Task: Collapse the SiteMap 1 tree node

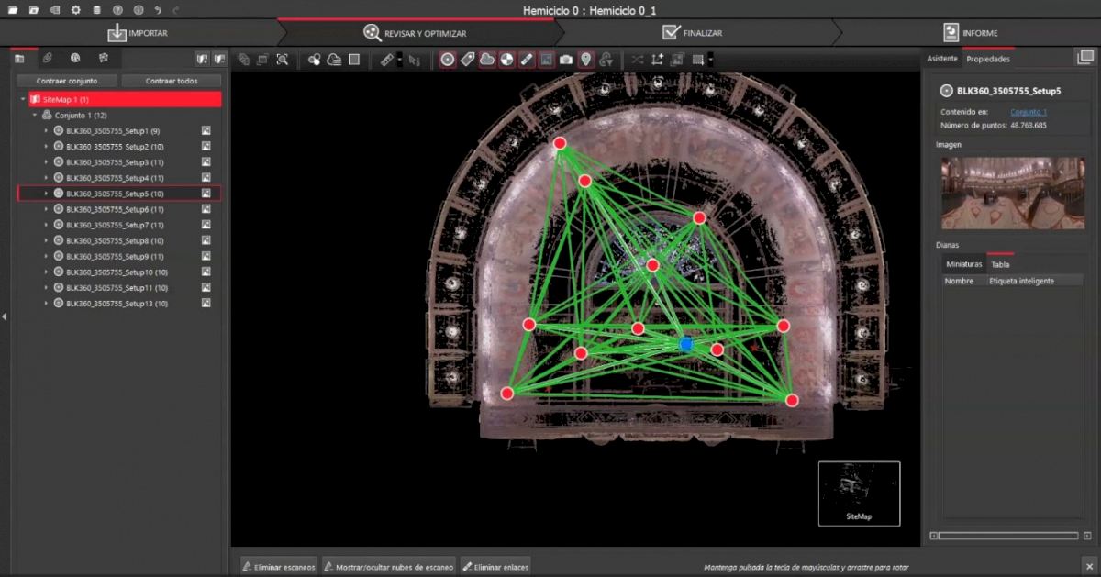Action: [x=23, y=99]
